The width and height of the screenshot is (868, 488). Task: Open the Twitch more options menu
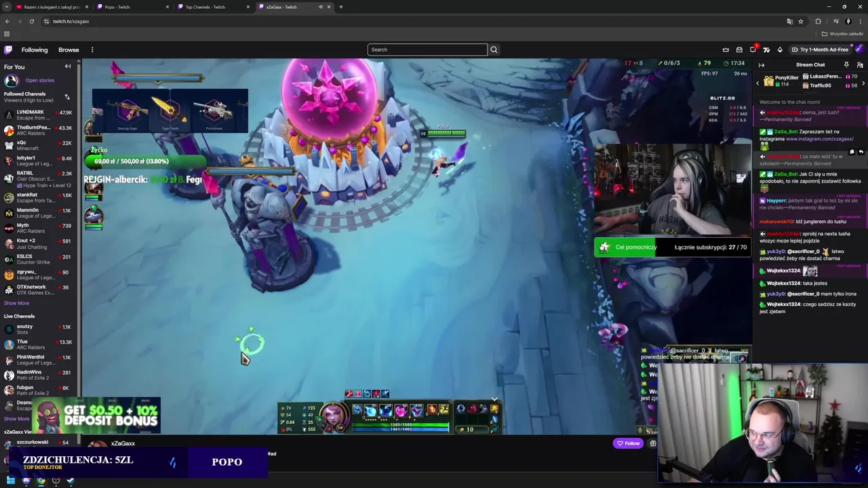pos(92,49)
